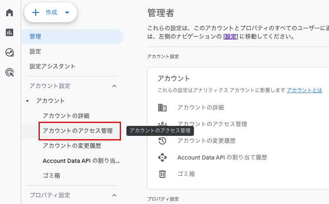Open ゴミ箱 in account card
This screenshot has width=329, height=204.
click(186, 174)
